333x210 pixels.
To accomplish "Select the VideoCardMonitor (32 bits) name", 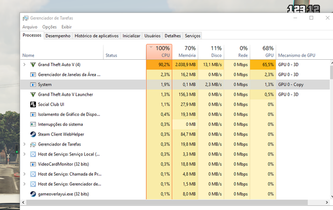I will tap(63, 164).
